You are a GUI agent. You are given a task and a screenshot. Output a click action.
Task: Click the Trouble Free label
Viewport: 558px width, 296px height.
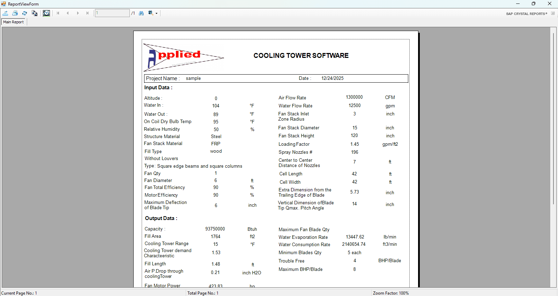click(291, 261)
